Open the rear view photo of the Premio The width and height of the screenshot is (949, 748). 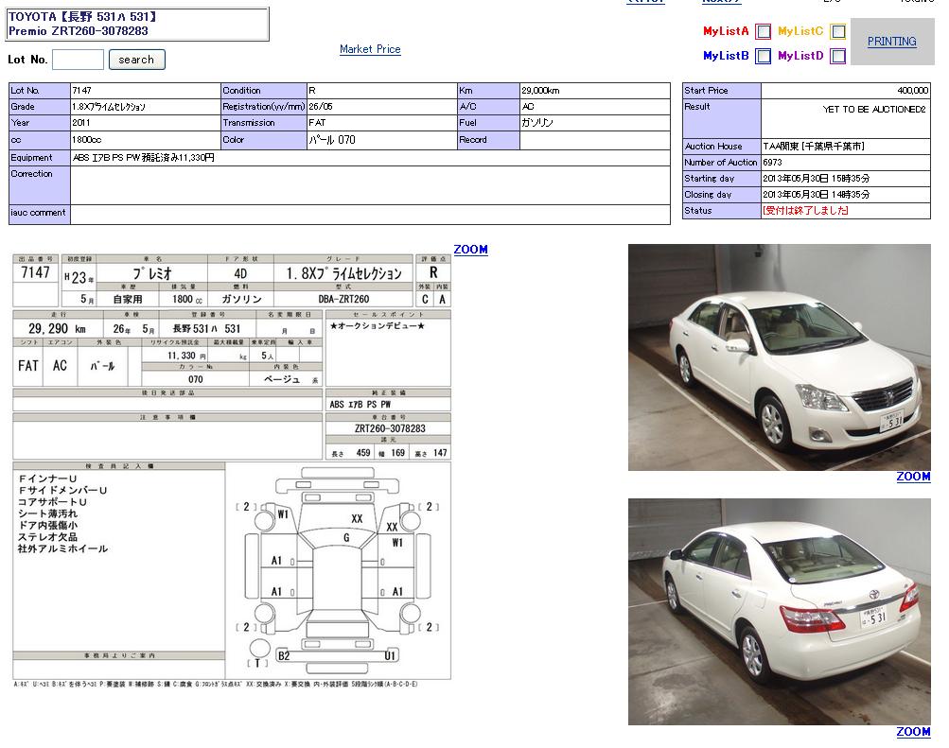[779, 611]
